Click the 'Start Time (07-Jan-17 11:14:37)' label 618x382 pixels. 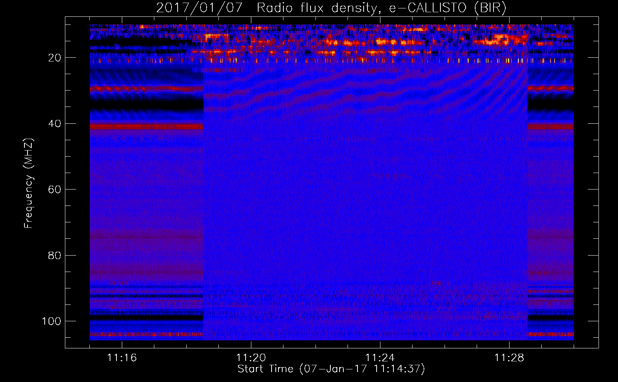331,369
